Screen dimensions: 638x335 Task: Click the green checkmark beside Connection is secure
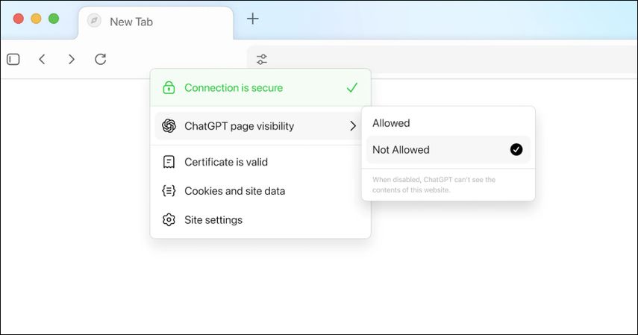[x=352, y=87]
